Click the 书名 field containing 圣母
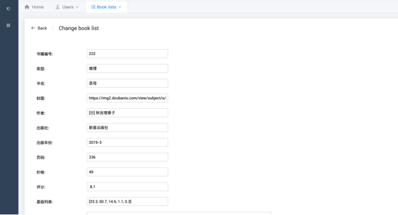398x215 pixels. [128, 83]
